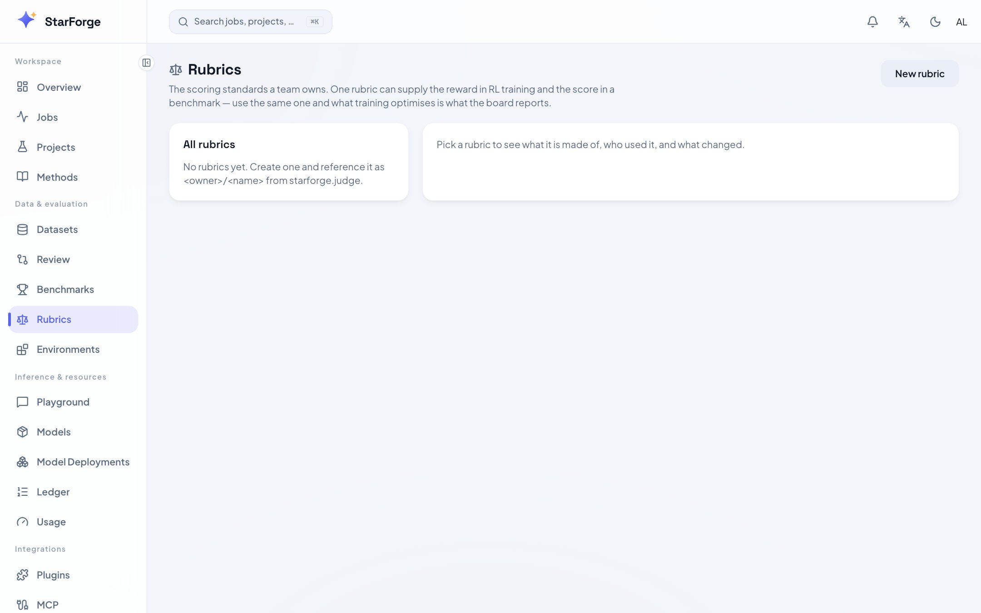Image resolution: width=981 pixels, height=613 pixels.
Task: Click the StarForge star logo icon
Action: (x=27, y=20)
